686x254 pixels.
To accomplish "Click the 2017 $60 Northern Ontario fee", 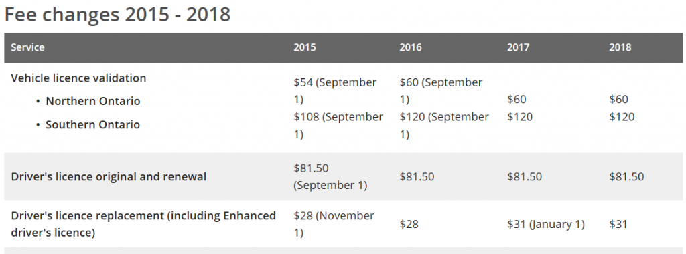I will (517, 100).
